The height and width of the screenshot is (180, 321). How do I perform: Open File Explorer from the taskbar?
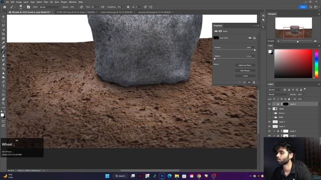(x=177, y=176)
